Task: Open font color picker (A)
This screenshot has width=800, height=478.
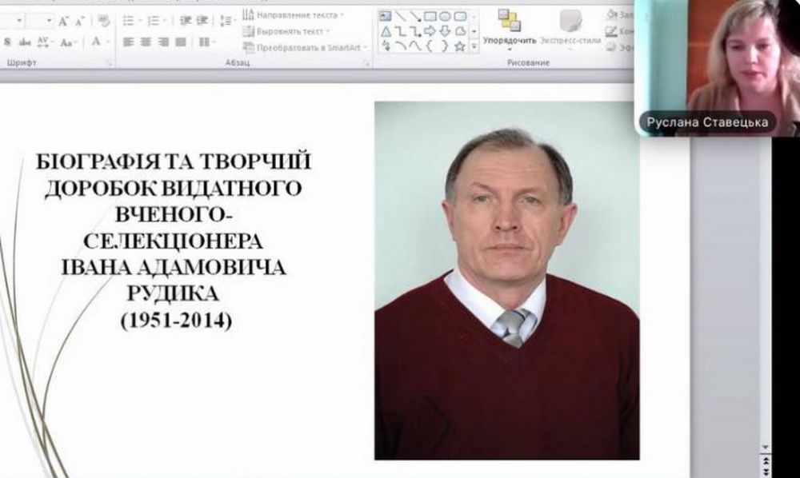Action: (x=96, y=42)
